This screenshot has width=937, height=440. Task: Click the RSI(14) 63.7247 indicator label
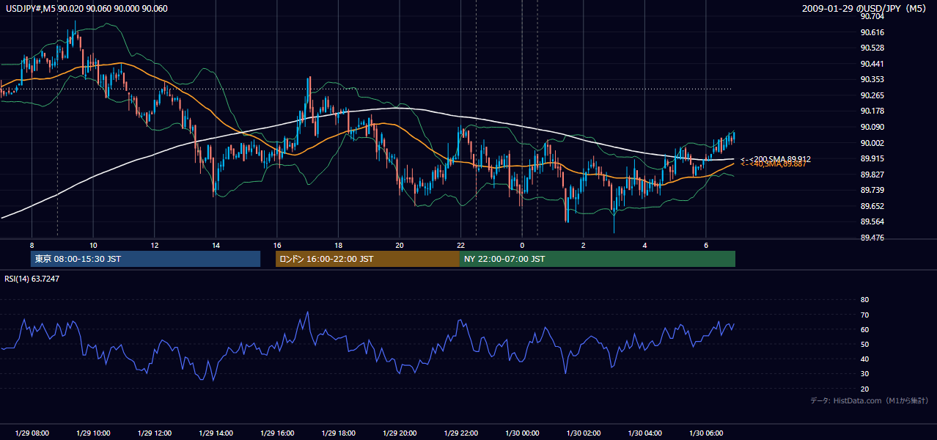32,279
